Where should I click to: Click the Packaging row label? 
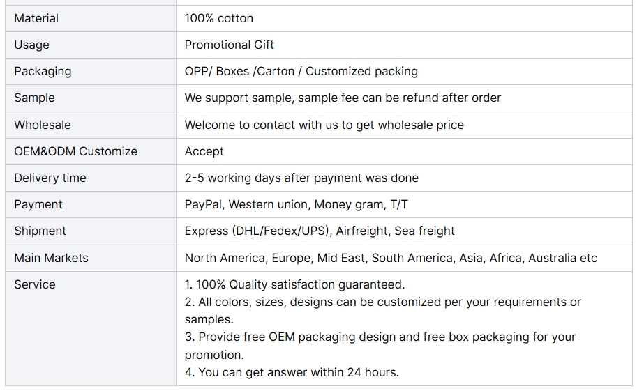[43, 72]
